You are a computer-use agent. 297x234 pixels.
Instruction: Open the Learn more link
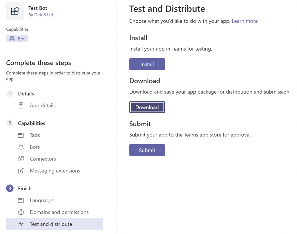tap(245, 21)
